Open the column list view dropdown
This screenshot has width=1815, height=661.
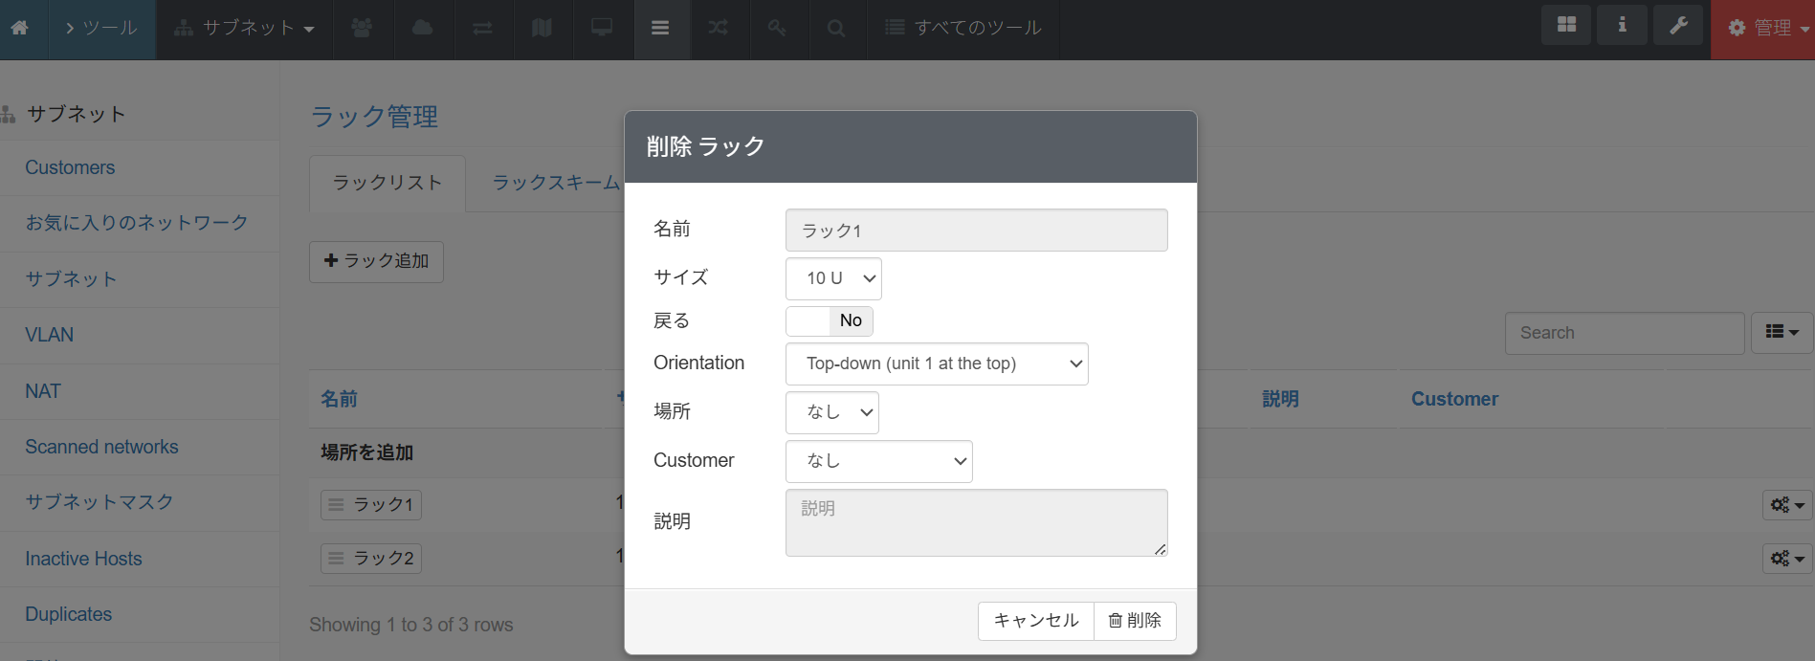tap(1782, 332)
